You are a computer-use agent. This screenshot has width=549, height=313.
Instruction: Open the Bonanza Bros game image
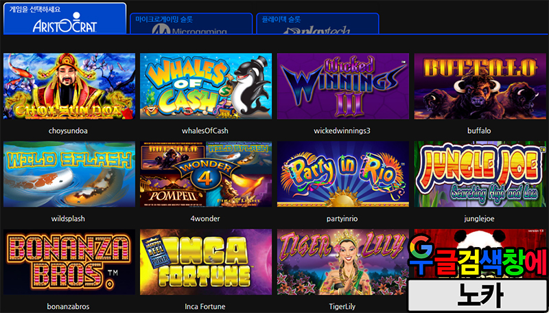[x=69, y=262]
